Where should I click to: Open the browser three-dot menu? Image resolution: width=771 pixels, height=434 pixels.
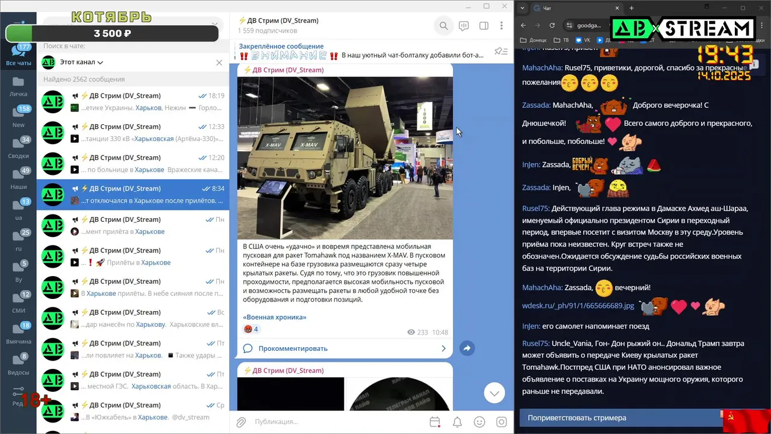click(x=762, y=25)
